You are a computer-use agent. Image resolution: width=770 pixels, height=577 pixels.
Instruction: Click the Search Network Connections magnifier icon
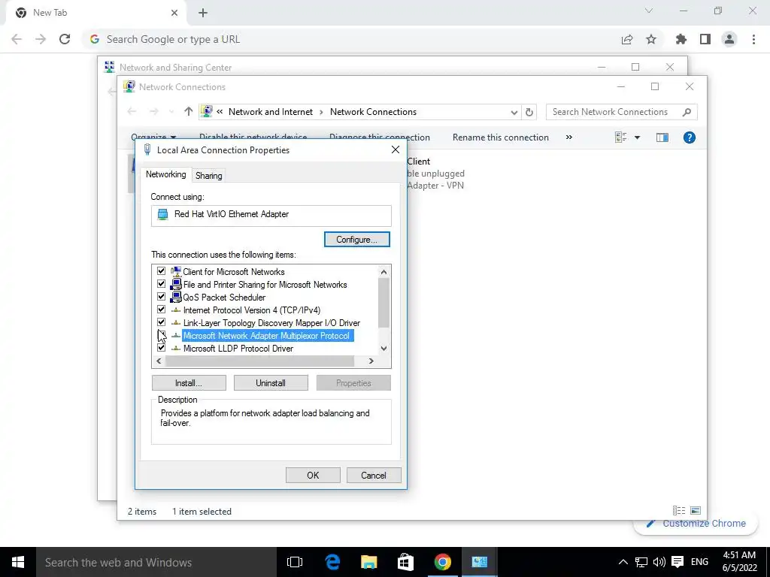point(687,112)
